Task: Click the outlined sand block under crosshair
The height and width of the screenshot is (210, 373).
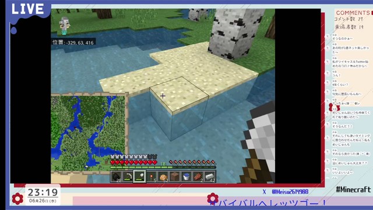Action: click(x=179, y=94)
